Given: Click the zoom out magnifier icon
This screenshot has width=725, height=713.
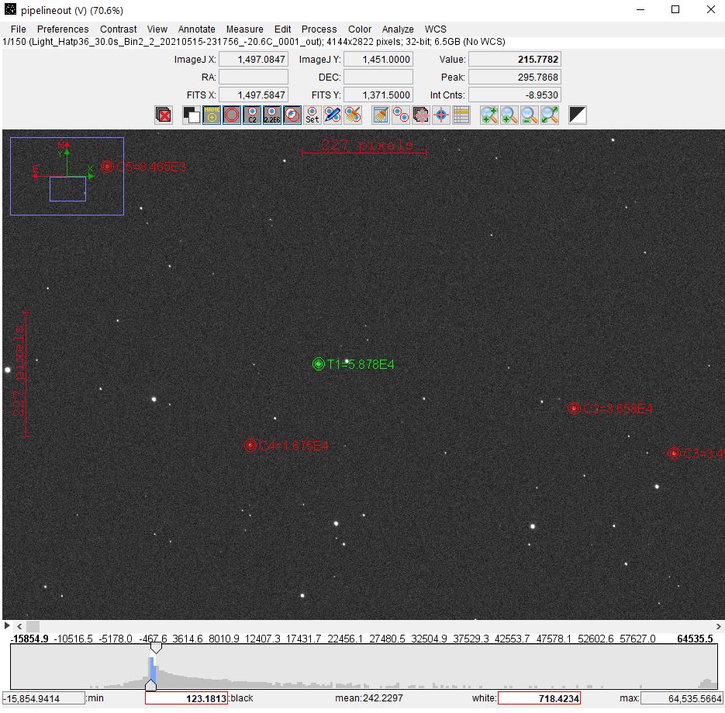Looking at the screenshot, I should (530, 115).
